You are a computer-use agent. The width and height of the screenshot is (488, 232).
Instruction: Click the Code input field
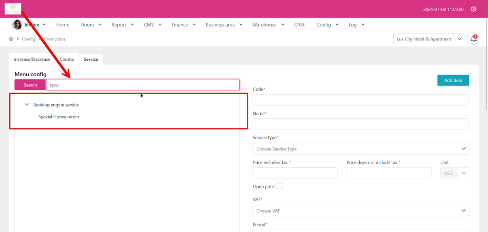pos(360,100)
